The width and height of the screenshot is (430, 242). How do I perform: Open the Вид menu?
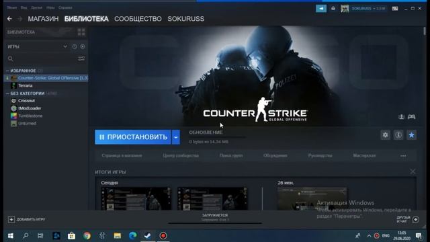24,7
